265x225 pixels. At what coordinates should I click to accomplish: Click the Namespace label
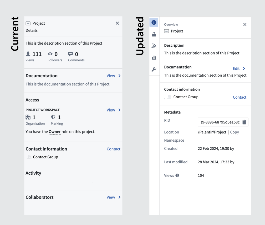click(174, 140)
